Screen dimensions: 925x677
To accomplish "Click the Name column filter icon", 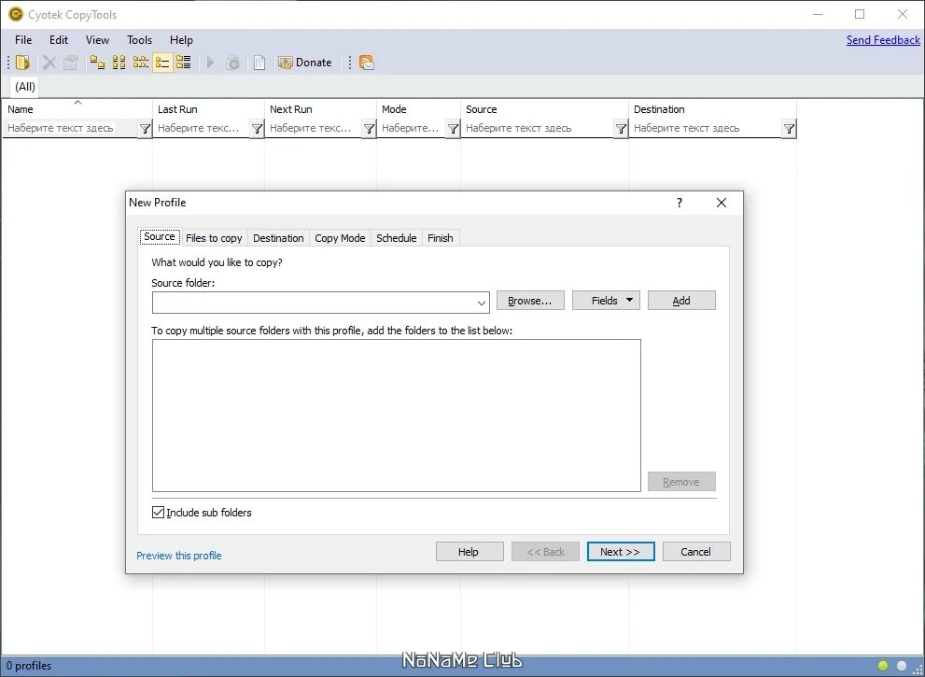I will 145,128.
